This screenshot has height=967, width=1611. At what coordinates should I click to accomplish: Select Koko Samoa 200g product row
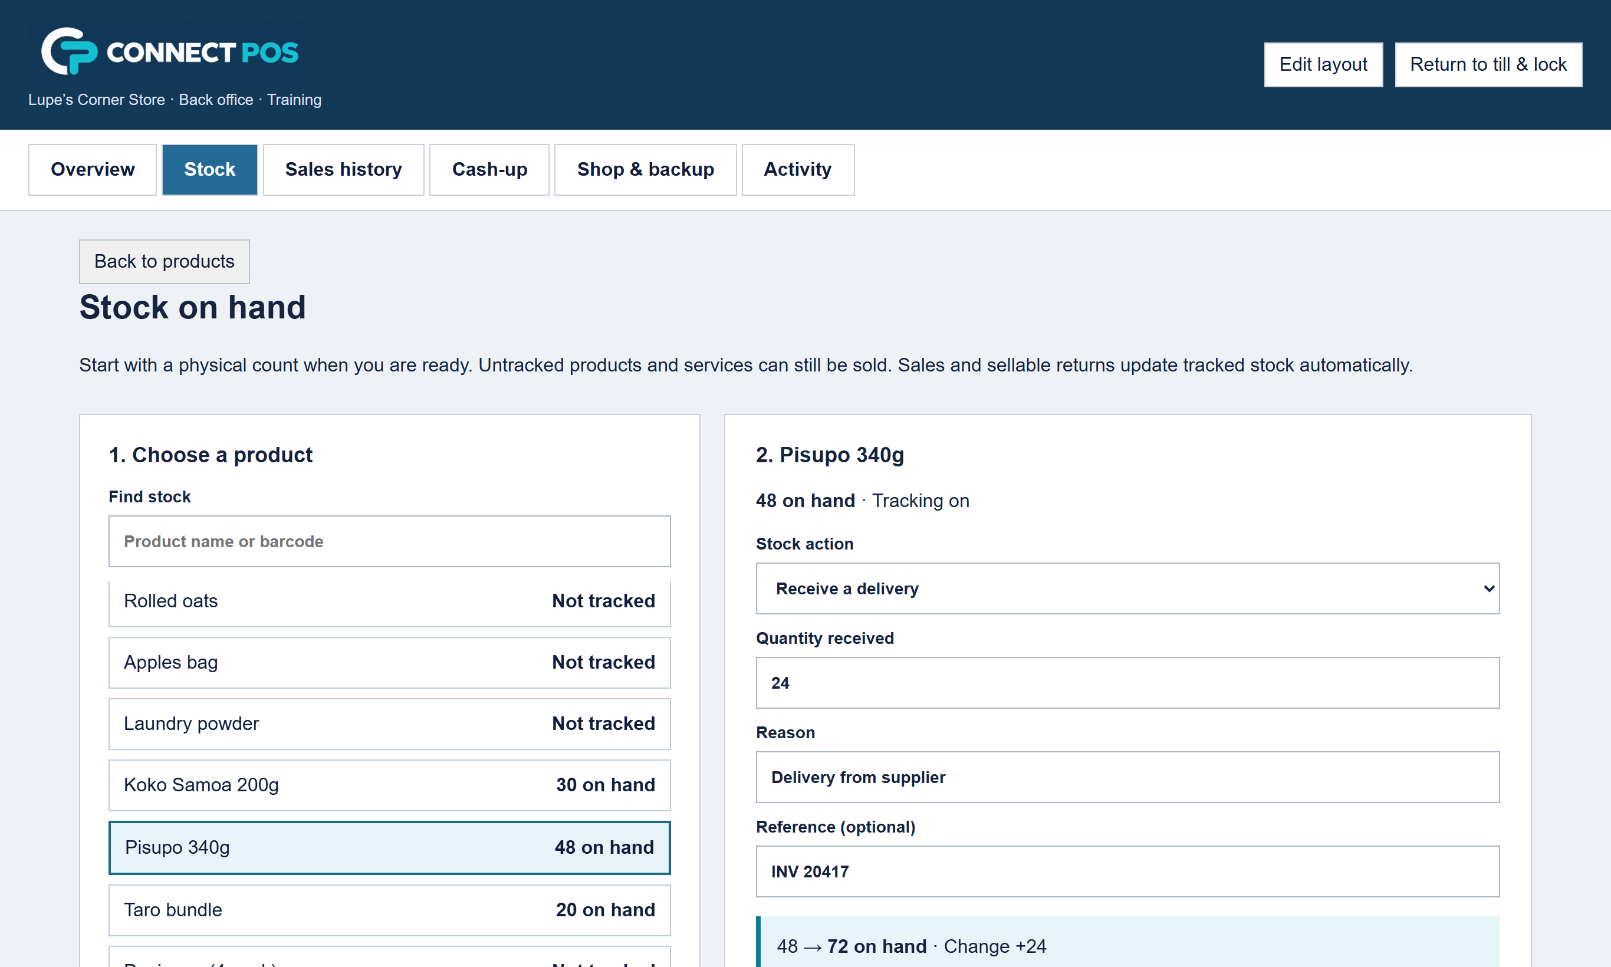pyautogui.click(x=390, y=785)
